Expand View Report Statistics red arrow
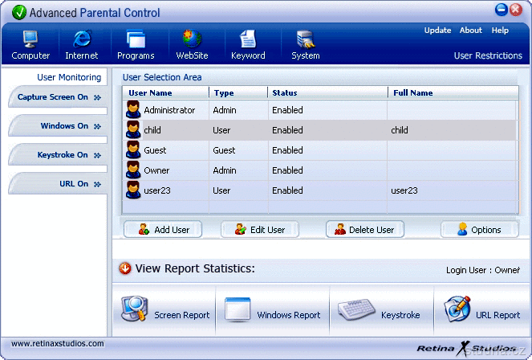This screenshot has height=360, width=532. (x=125, y=268)
